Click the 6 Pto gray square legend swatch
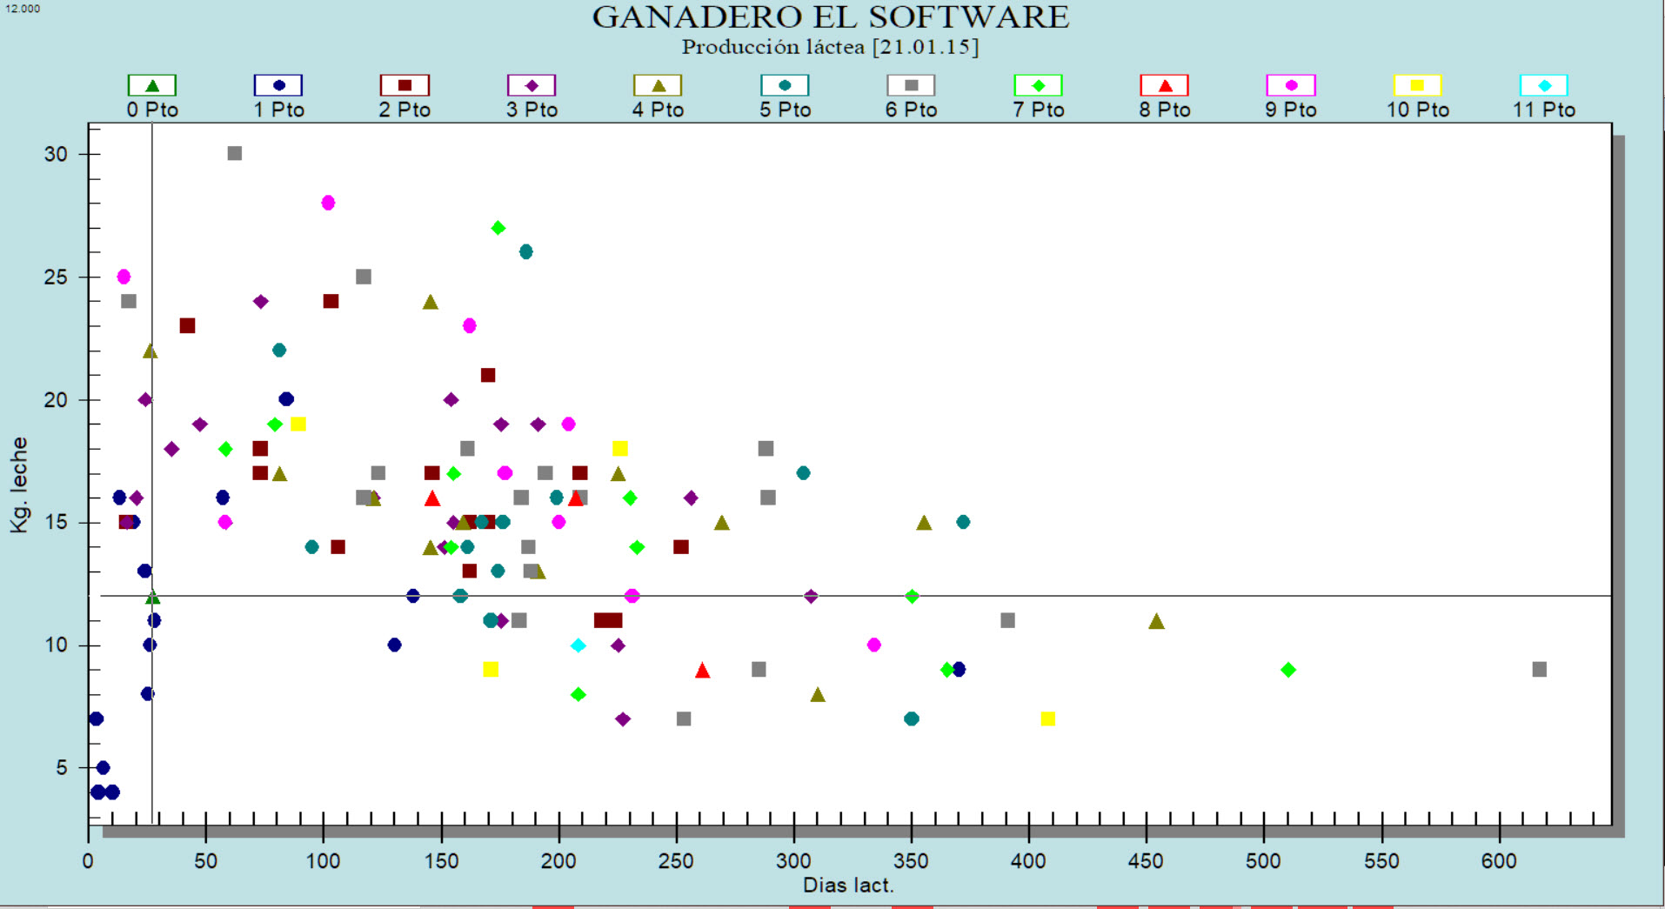The height and width of the screenshot is (909, 1665). (x=911, y=85)
